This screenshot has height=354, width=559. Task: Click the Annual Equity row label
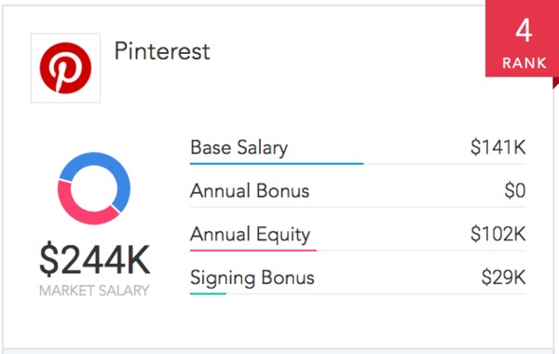tap(251, 235)
